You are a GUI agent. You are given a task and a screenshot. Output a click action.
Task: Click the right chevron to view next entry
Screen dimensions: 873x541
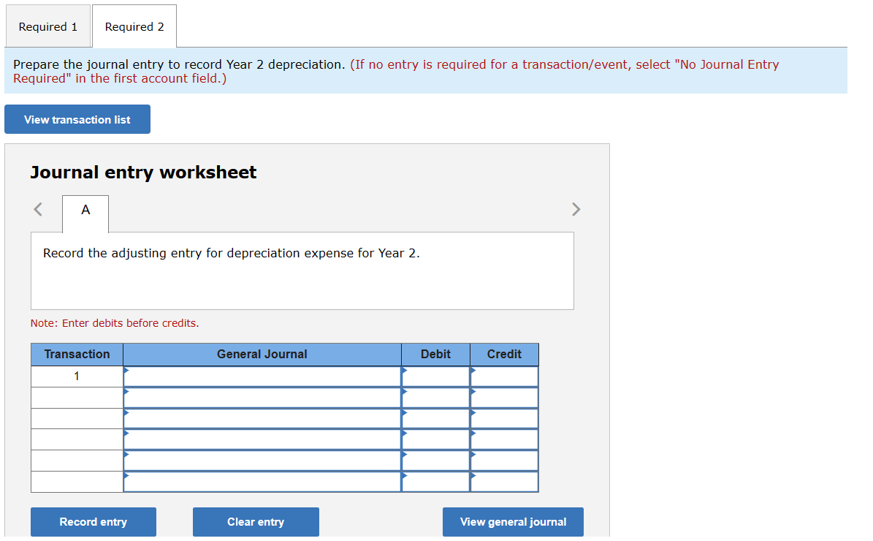pos(576,209)
